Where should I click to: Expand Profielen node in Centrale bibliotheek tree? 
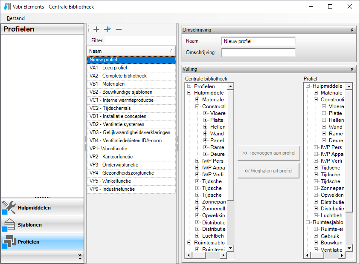189,86
